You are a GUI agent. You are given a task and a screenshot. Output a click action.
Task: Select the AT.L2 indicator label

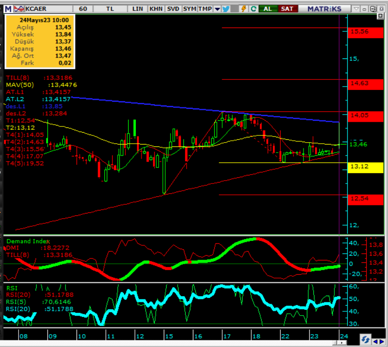(38, 99)
